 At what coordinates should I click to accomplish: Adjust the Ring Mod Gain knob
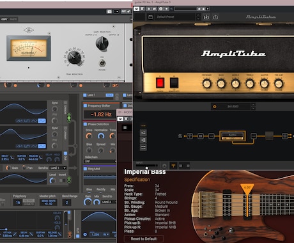point(88,201)
